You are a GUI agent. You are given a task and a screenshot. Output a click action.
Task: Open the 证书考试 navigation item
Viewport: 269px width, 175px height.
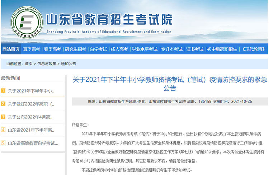195,49
